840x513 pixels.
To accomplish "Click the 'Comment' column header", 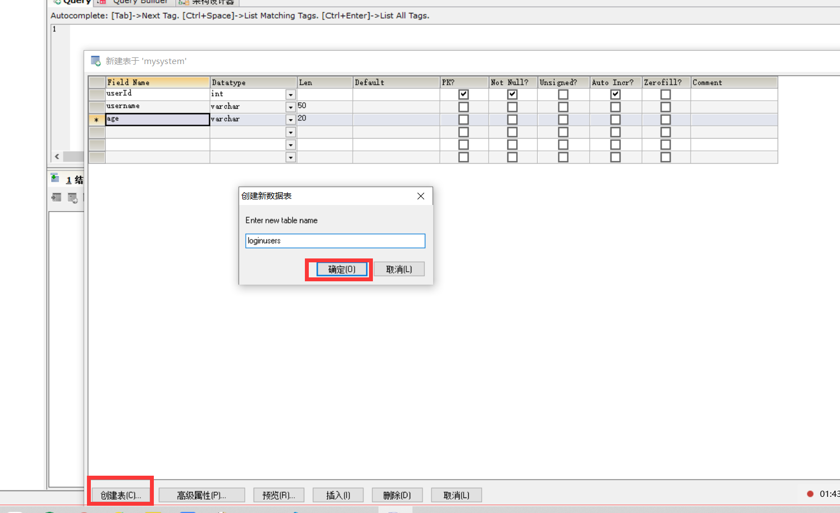I will pyautogui.click(x=734, y=82).
